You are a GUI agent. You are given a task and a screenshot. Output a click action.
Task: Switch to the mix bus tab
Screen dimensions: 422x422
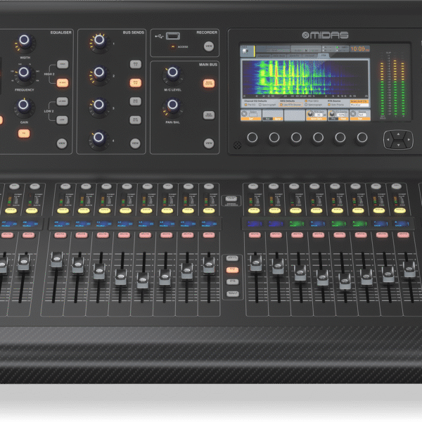click(279, 56)
